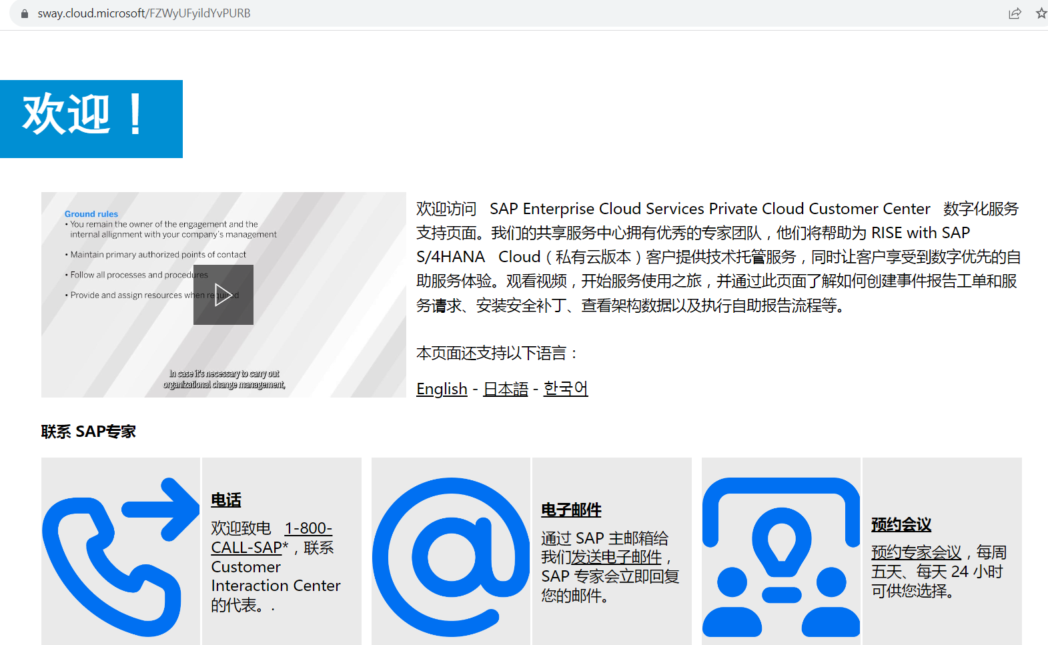Click the lock icon in address bar
Viewport: 1048px width, 645px height.
(x=25, y=13)
